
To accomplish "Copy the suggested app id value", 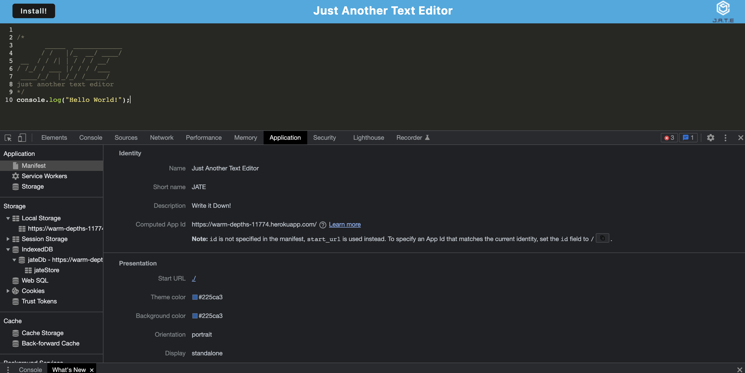I will [x=602, y=238].
